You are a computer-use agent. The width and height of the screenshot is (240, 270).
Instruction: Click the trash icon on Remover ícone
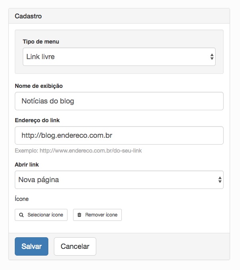point(79,215)
